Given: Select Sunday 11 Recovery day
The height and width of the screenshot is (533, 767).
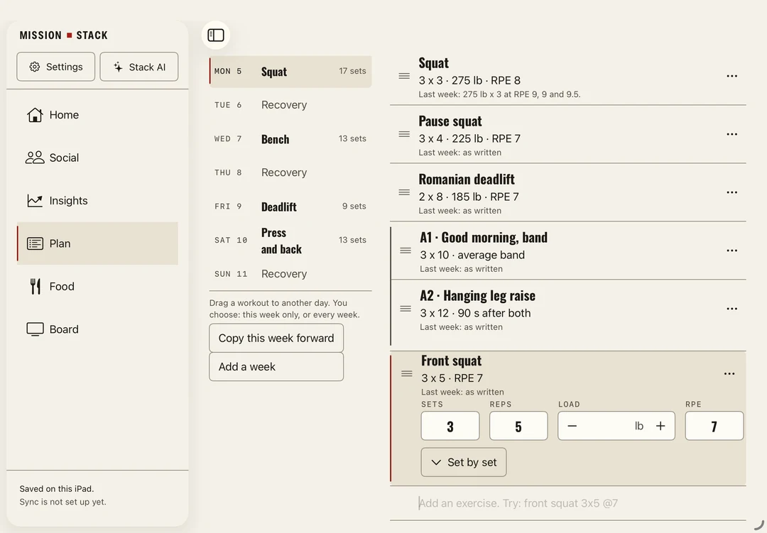Looking at the screenshot, I should coord(290,274).
